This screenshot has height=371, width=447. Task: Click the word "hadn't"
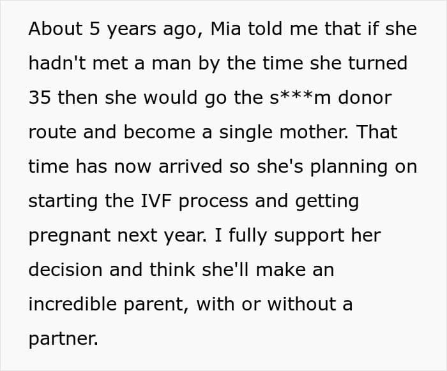coord(57,63)
